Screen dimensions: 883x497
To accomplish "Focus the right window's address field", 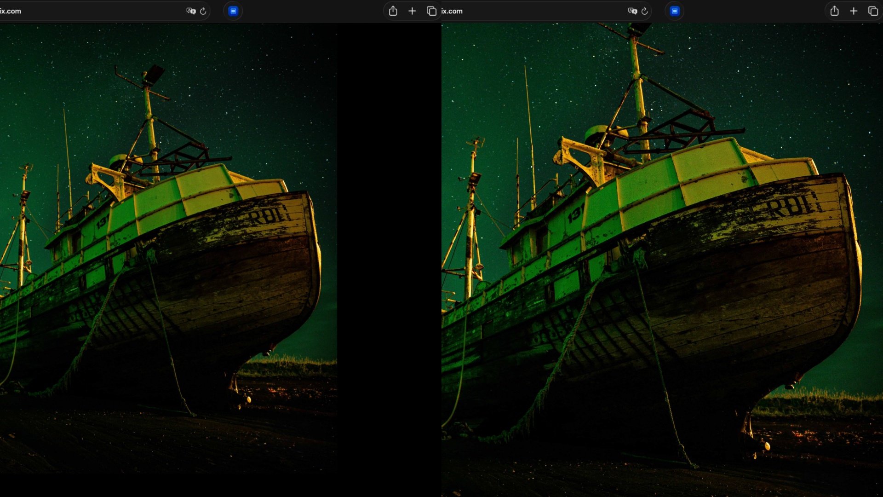I will (533, 11).
